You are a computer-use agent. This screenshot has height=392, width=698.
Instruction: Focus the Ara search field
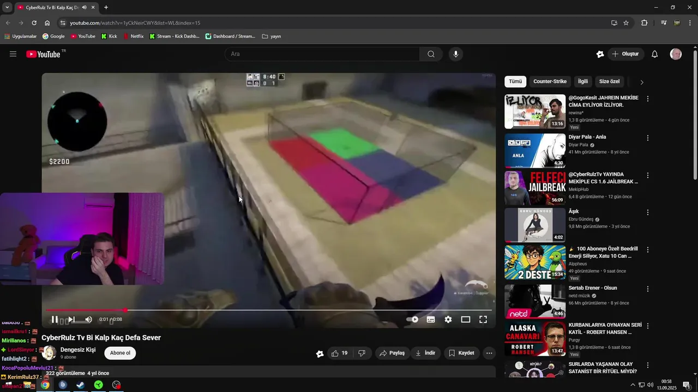pos(322,54)
